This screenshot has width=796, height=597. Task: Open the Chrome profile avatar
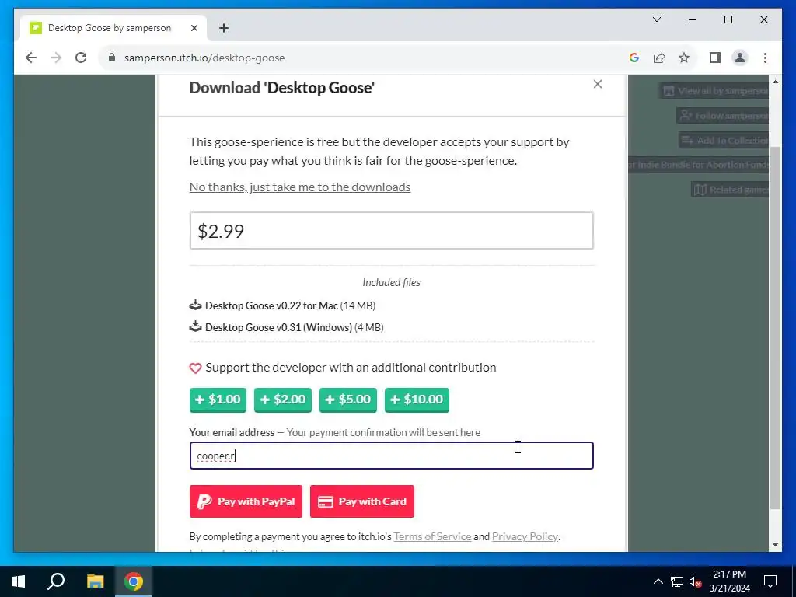point(740,58)
